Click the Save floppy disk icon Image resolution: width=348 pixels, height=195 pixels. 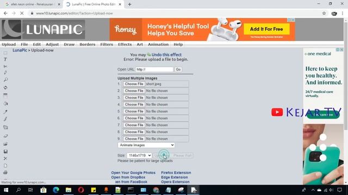(5, 152)
